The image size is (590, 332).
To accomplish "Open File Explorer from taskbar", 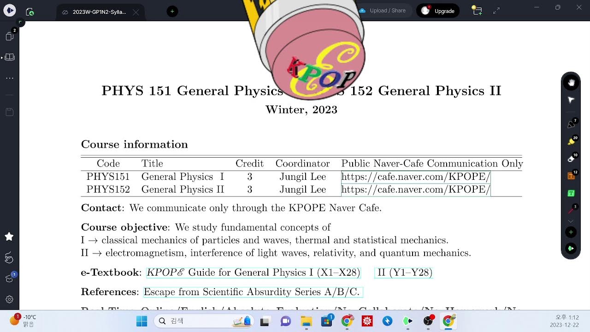I will (307, 321).
